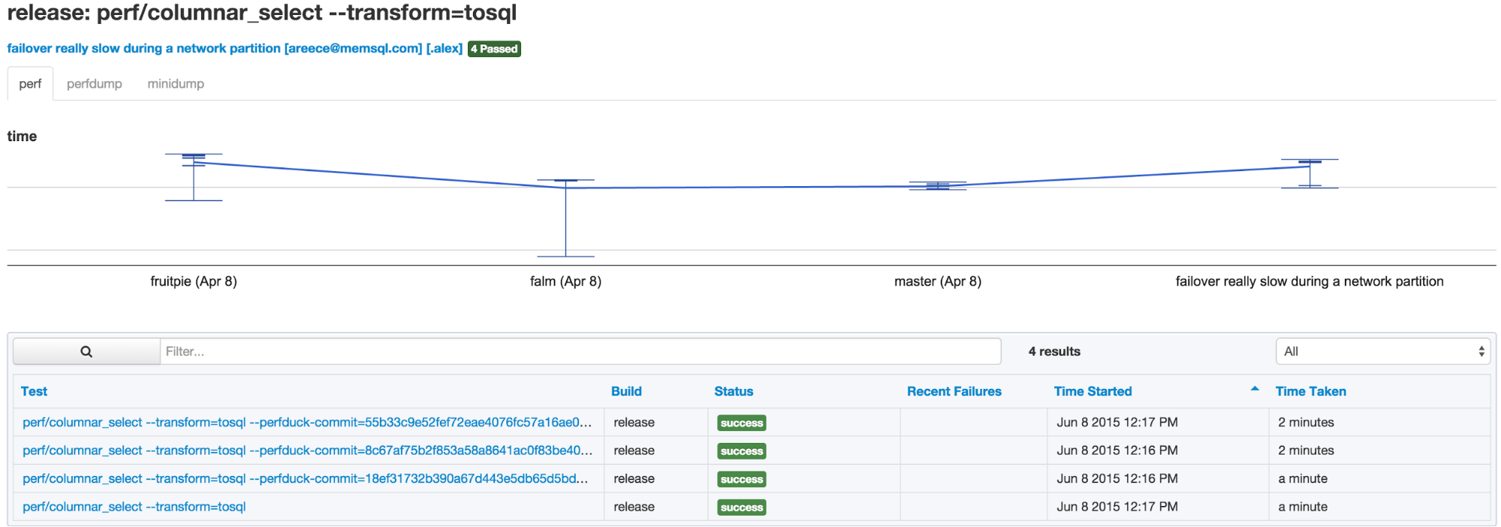The width and height of the screenshot is (1501, 527).
Task: Switch to the perfdump tab
Action: [95, 83]
